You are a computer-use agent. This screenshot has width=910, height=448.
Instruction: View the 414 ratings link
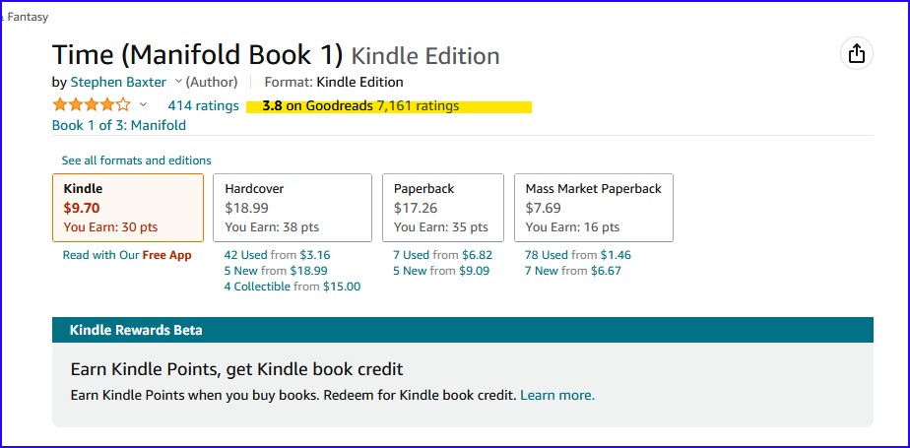tap(203, 105)
